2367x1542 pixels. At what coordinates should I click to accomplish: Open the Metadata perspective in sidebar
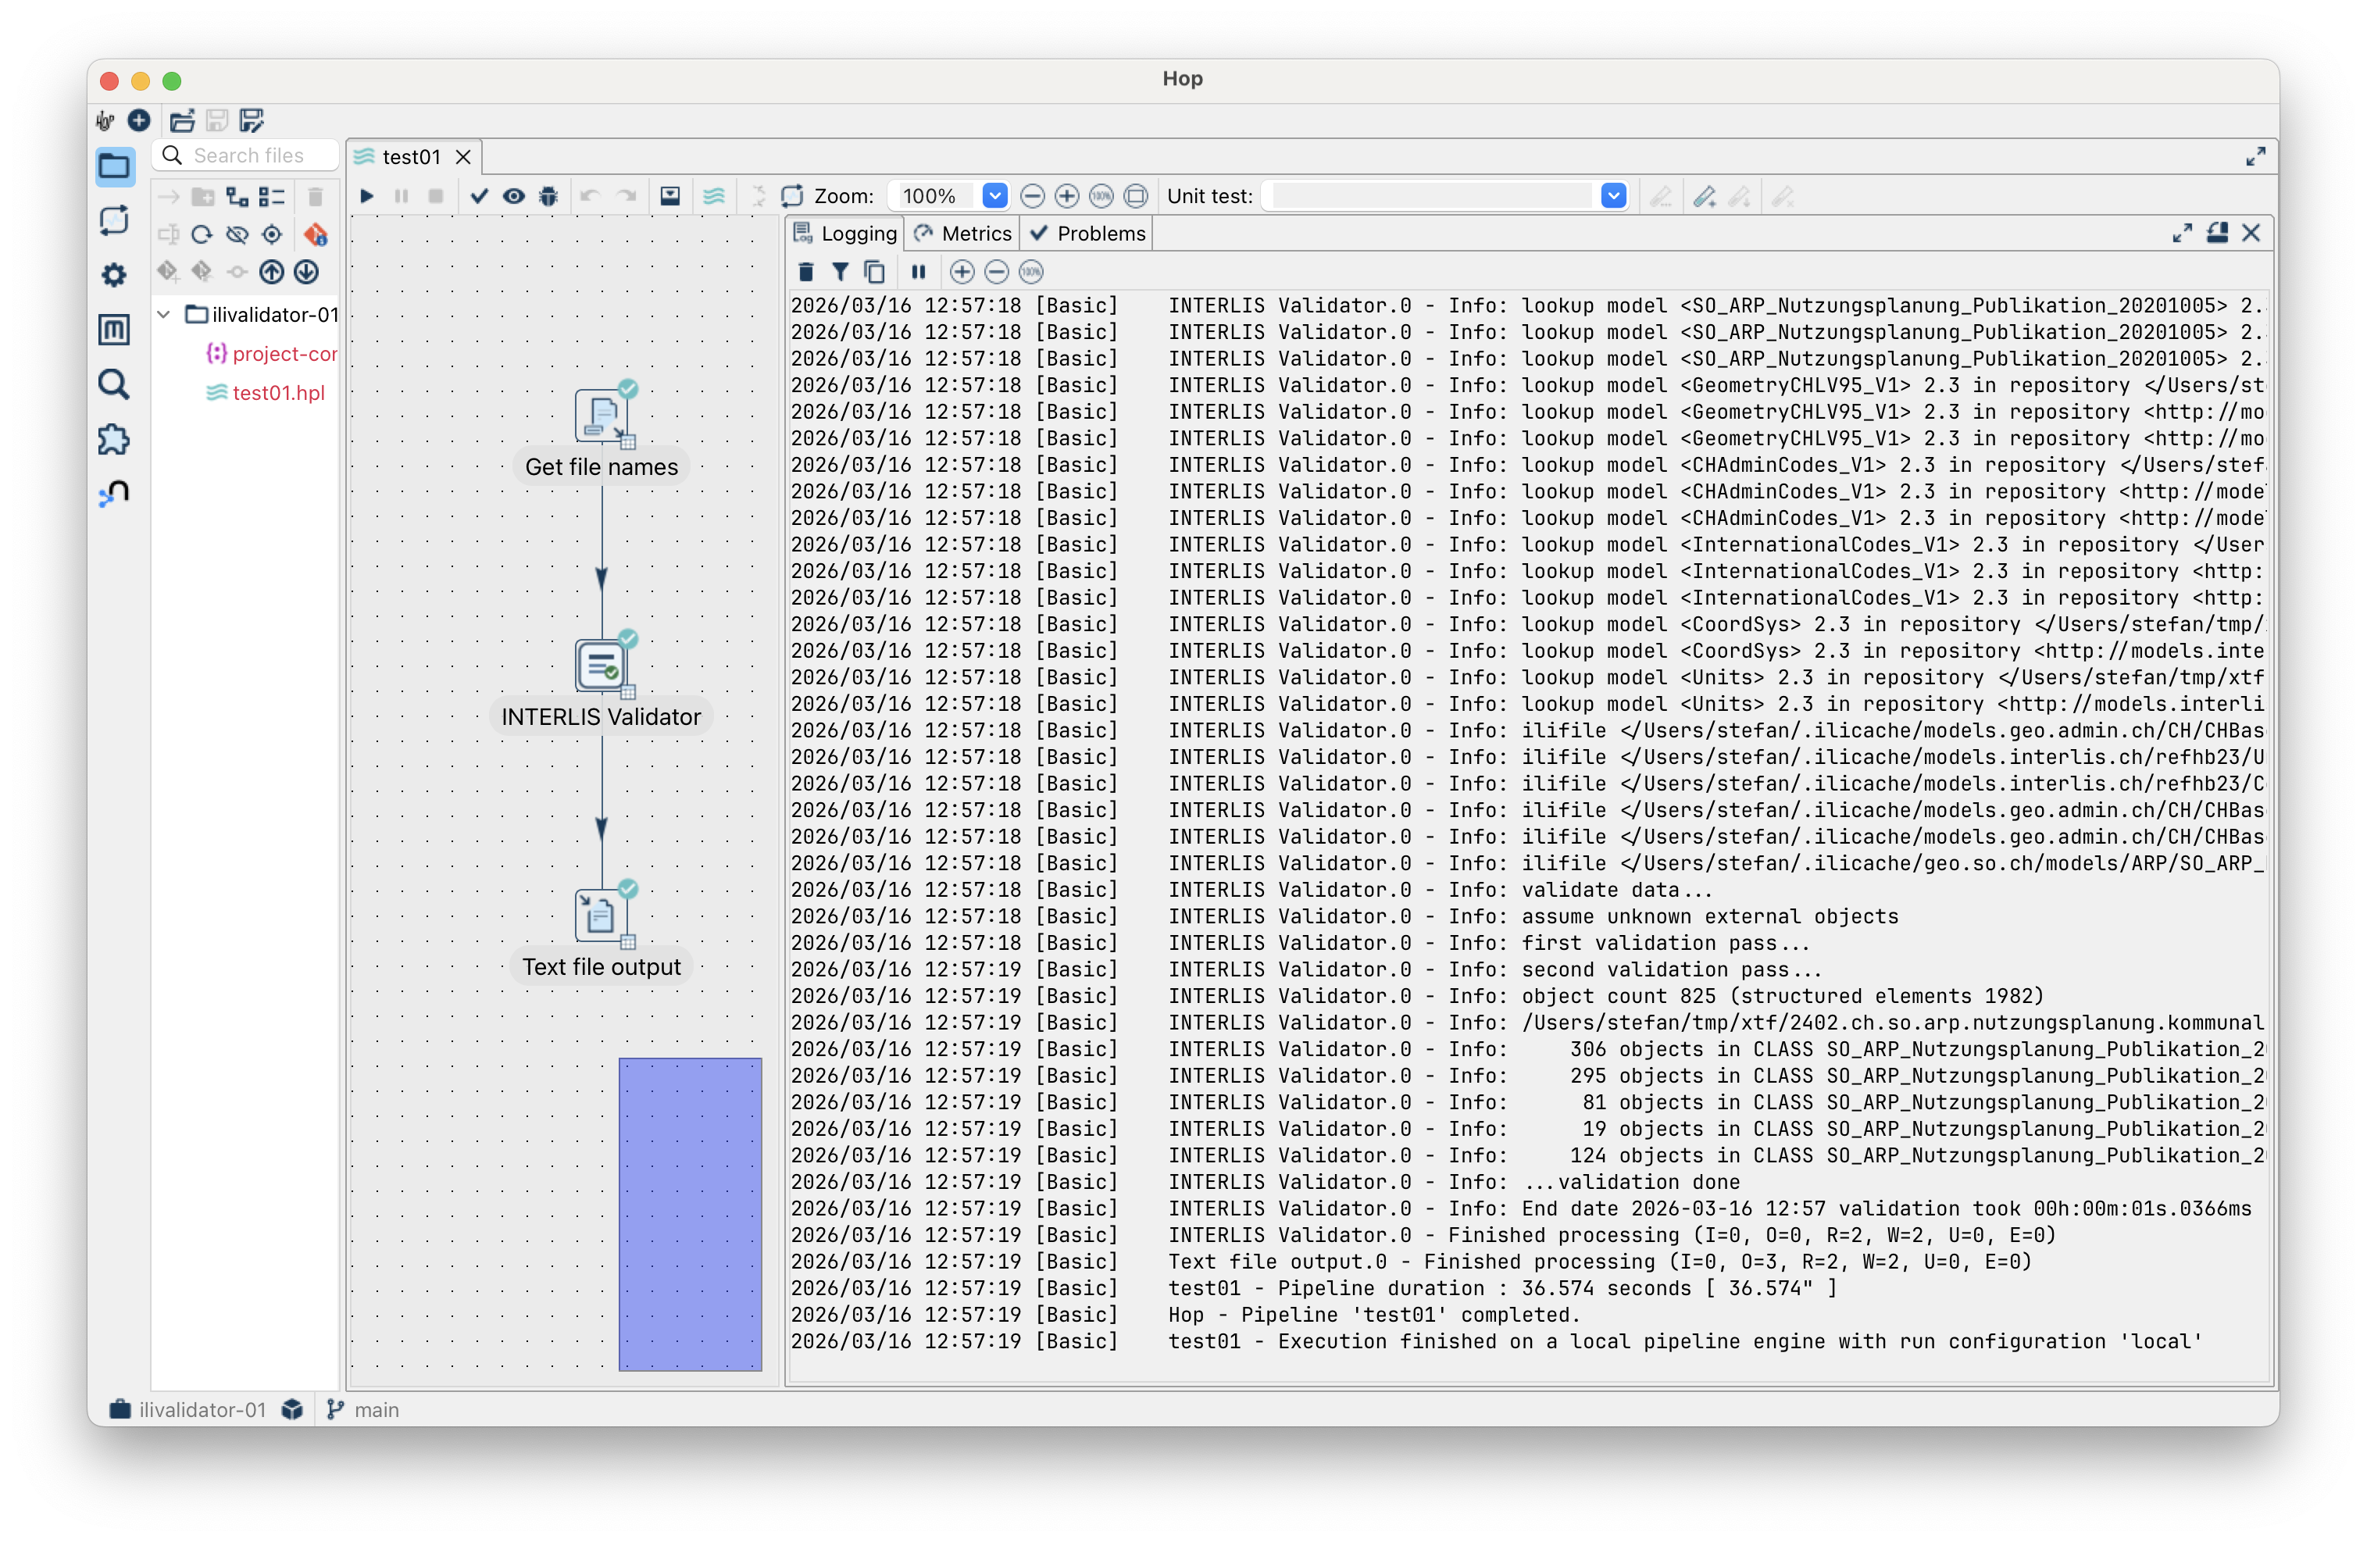(x=114, y=329)
